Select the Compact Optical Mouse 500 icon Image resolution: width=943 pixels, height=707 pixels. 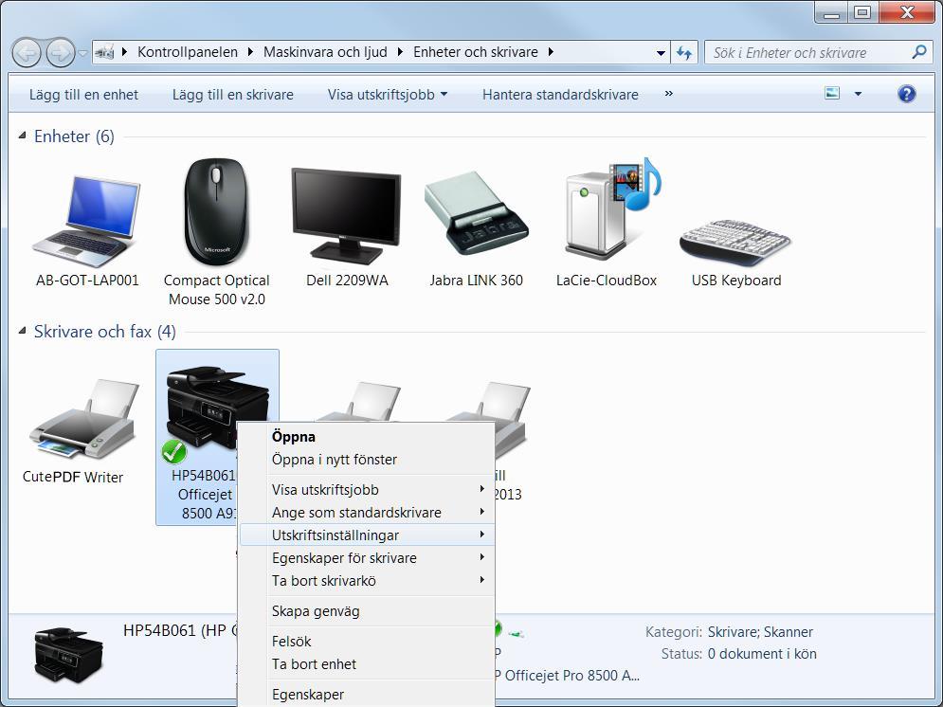tap(216, 211)
